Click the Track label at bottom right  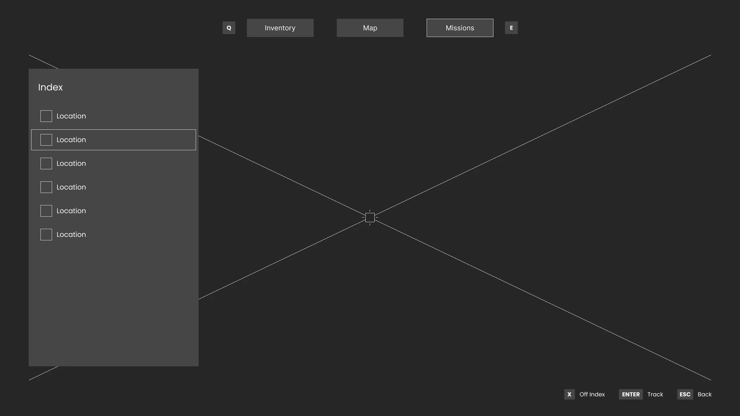(x=655, y=394)
